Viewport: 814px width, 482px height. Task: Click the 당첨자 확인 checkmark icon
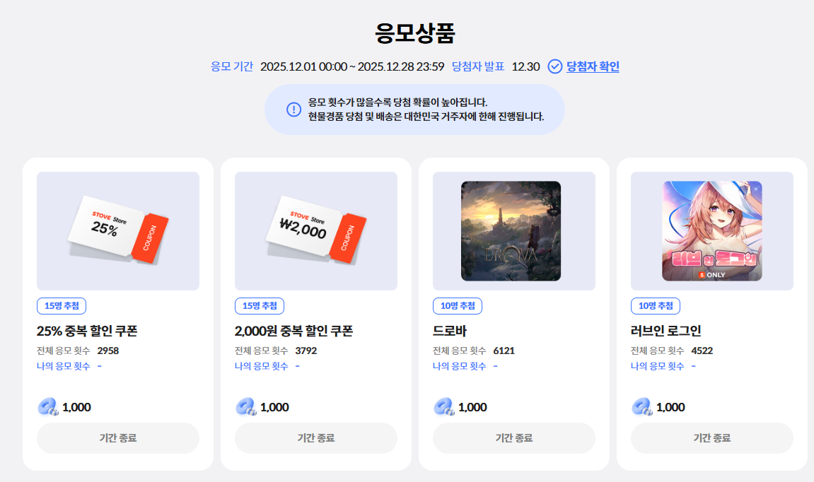pos(555,66)
